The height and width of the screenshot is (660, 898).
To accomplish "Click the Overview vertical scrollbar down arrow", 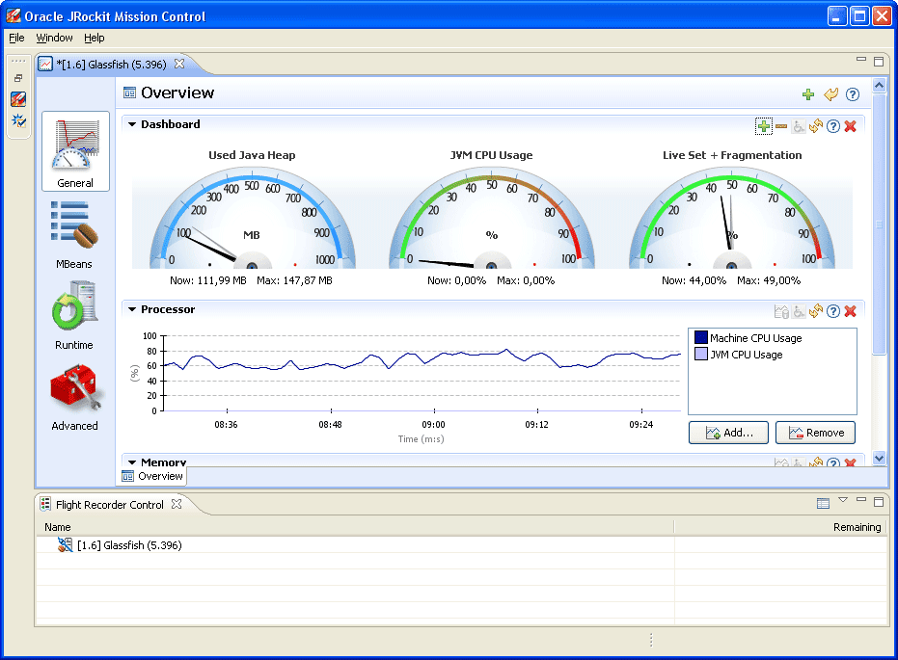I will pos(879,458).
